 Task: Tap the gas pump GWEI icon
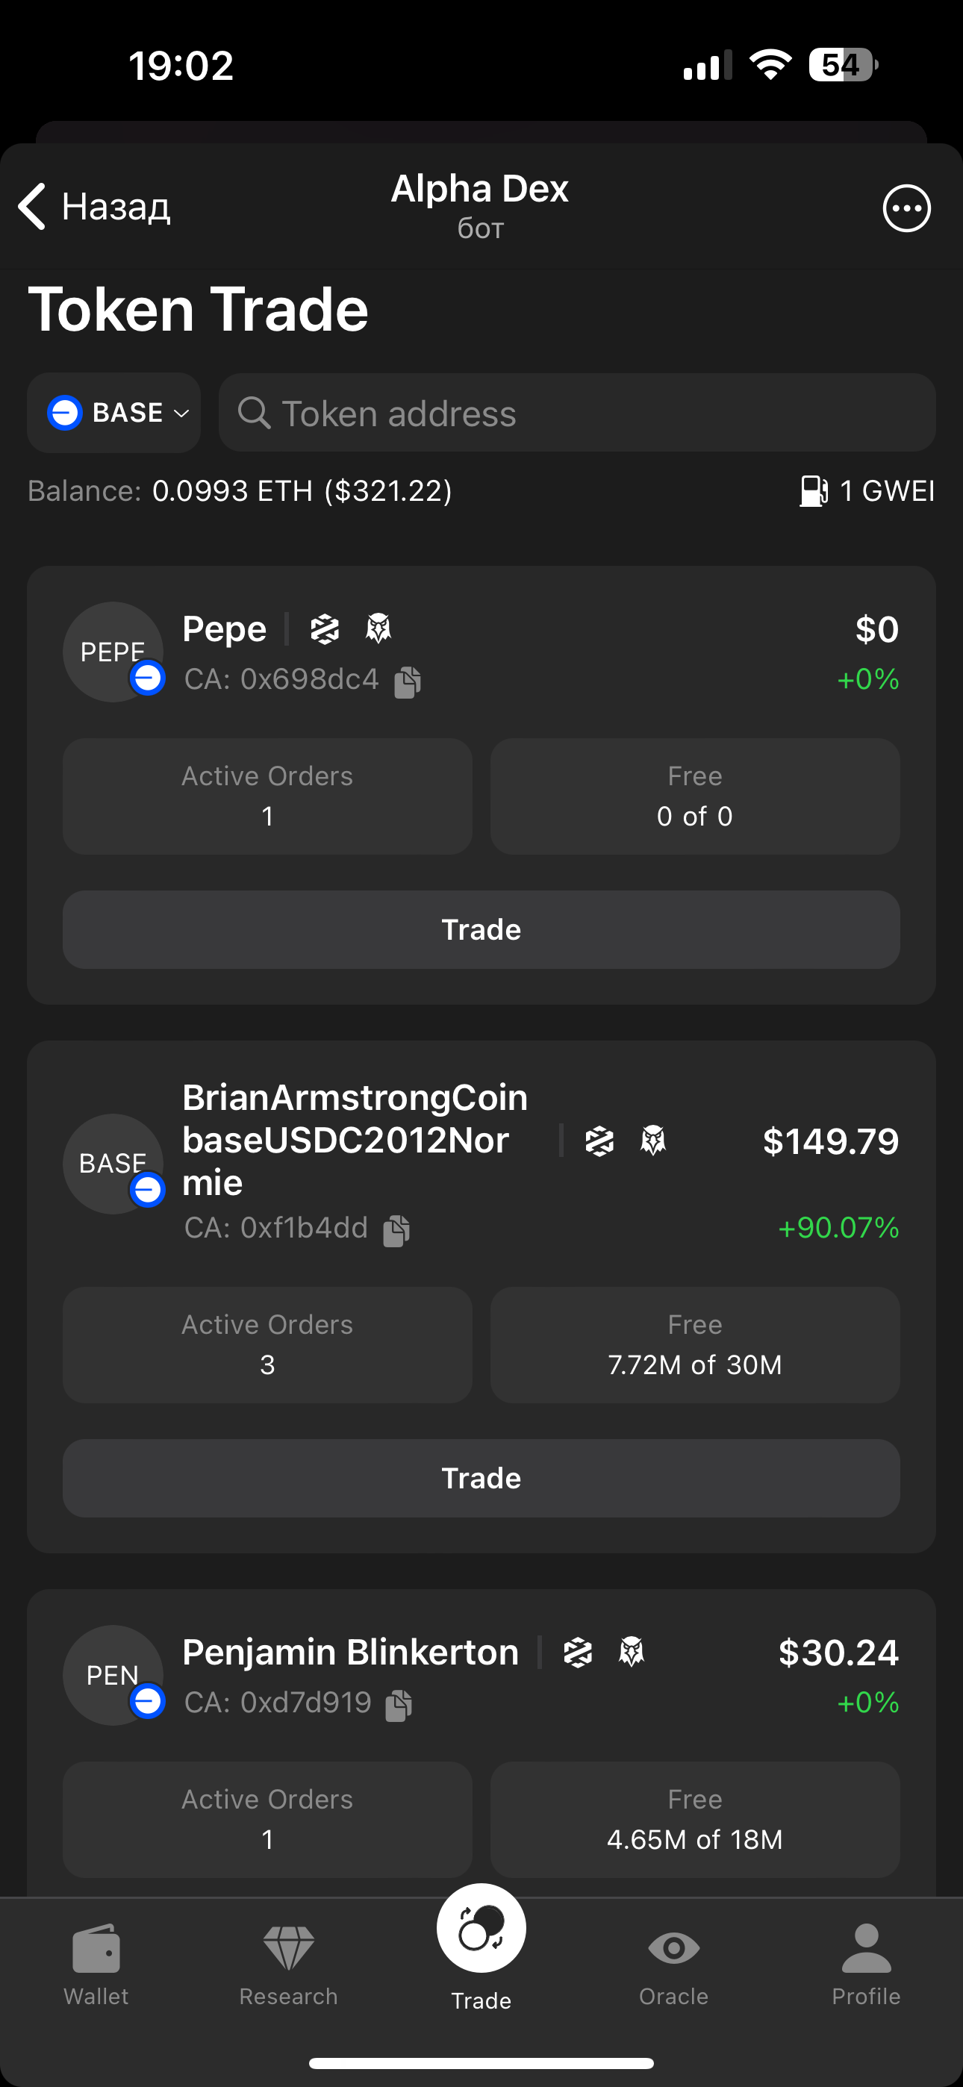pos(813,491)
